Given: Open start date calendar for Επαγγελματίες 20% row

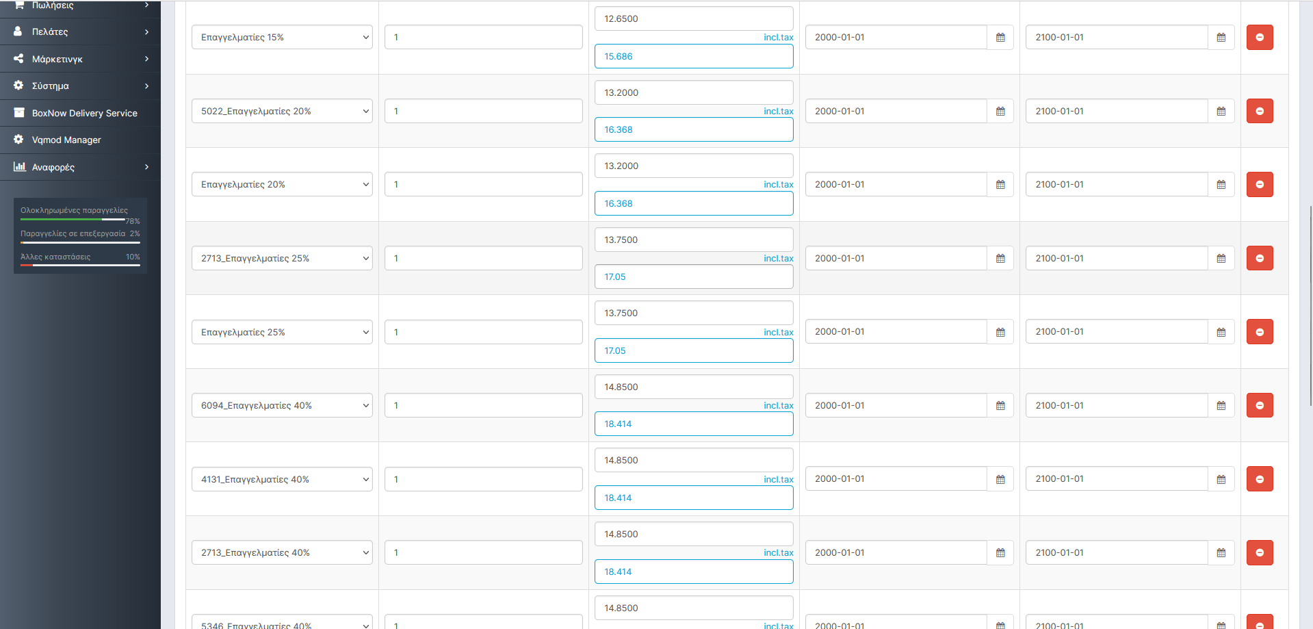Looking at the screenshot, I should point(1000,185).
